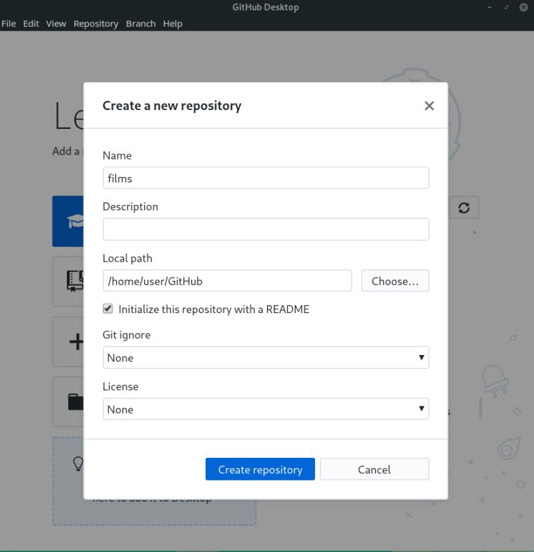
Task: Open the View menu
Action: tap(55, 23)
